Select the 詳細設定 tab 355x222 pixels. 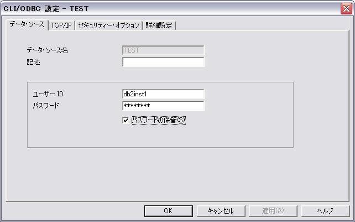coord(159,25)
